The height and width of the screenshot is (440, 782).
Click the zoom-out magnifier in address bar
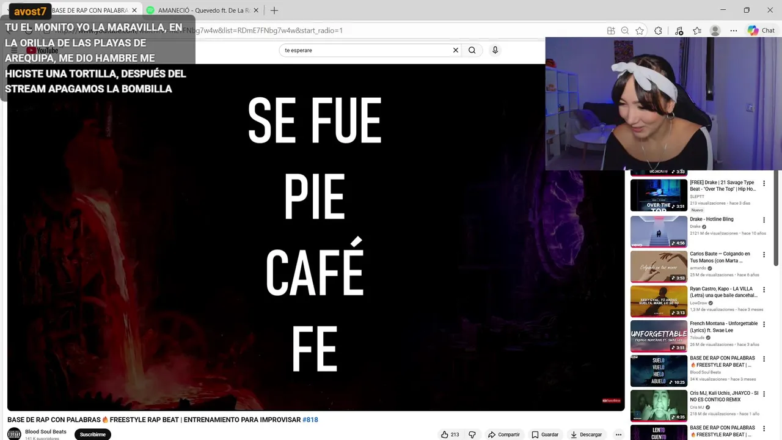(625, 31)
